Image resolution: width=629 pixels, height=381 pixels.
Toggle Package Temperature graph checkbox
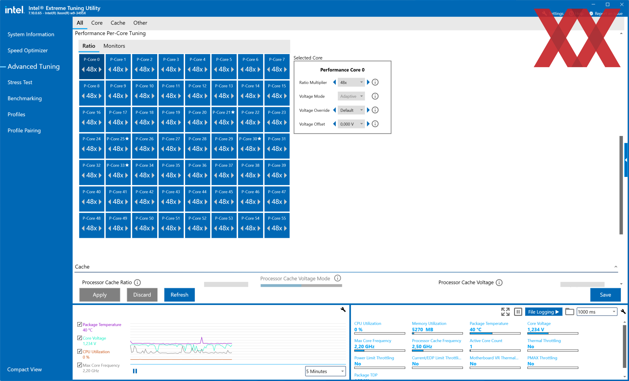(x=79, y=324)
